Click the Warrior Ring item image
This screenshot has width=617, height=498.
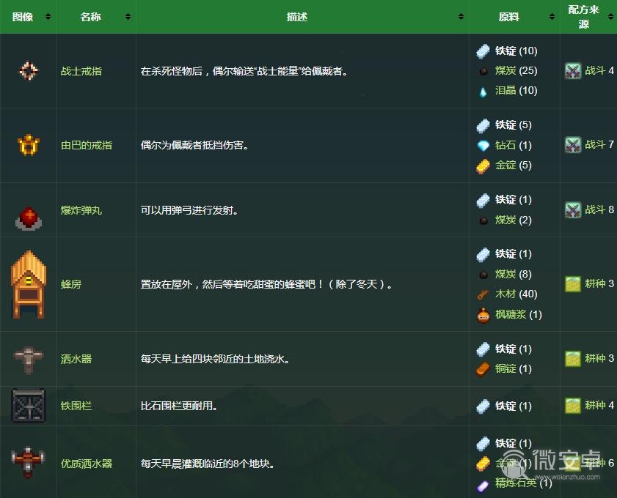point(29,71)
